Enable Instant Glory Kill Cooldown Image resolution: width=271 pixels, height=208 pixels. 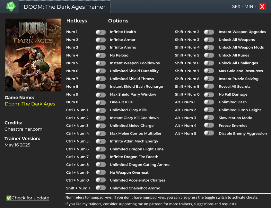101,118
